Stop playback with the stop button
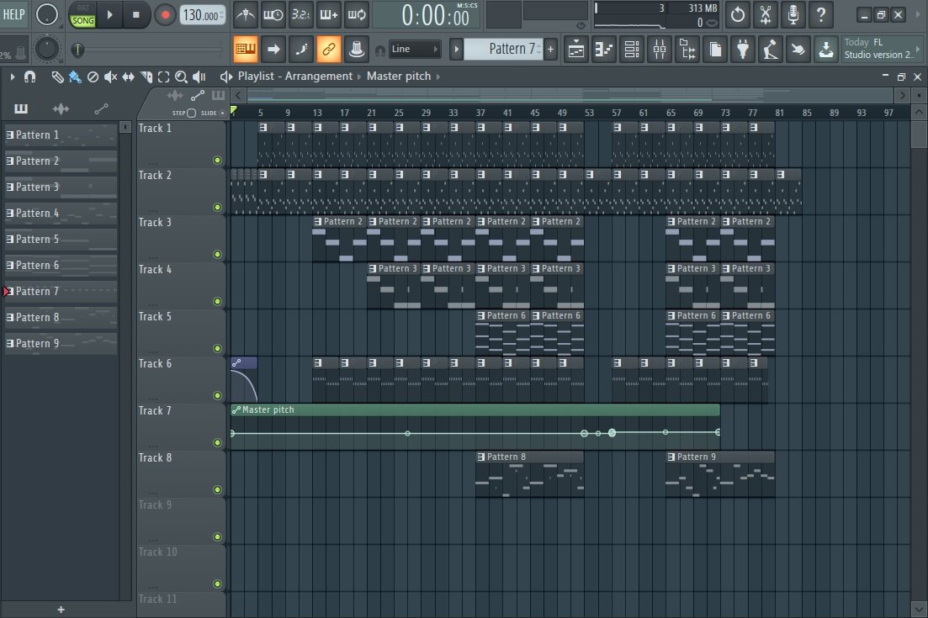 (x=136, y=15)
